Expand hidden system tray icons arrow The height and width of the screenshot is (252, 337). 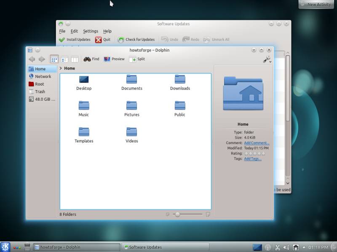tap(304, 247)
